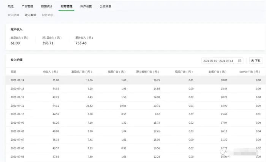Switch to the 广告管理 tab
This screenshot has width=266, height=162.
27,6
